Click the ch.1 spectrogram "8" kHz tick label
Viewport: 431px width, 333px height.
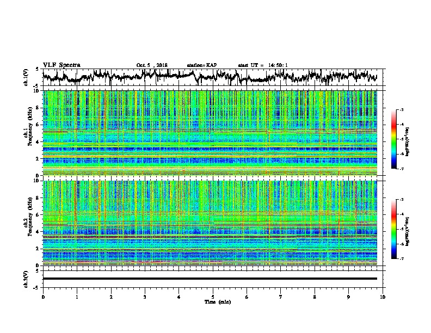pyautogui.click(x=38, y=108)
